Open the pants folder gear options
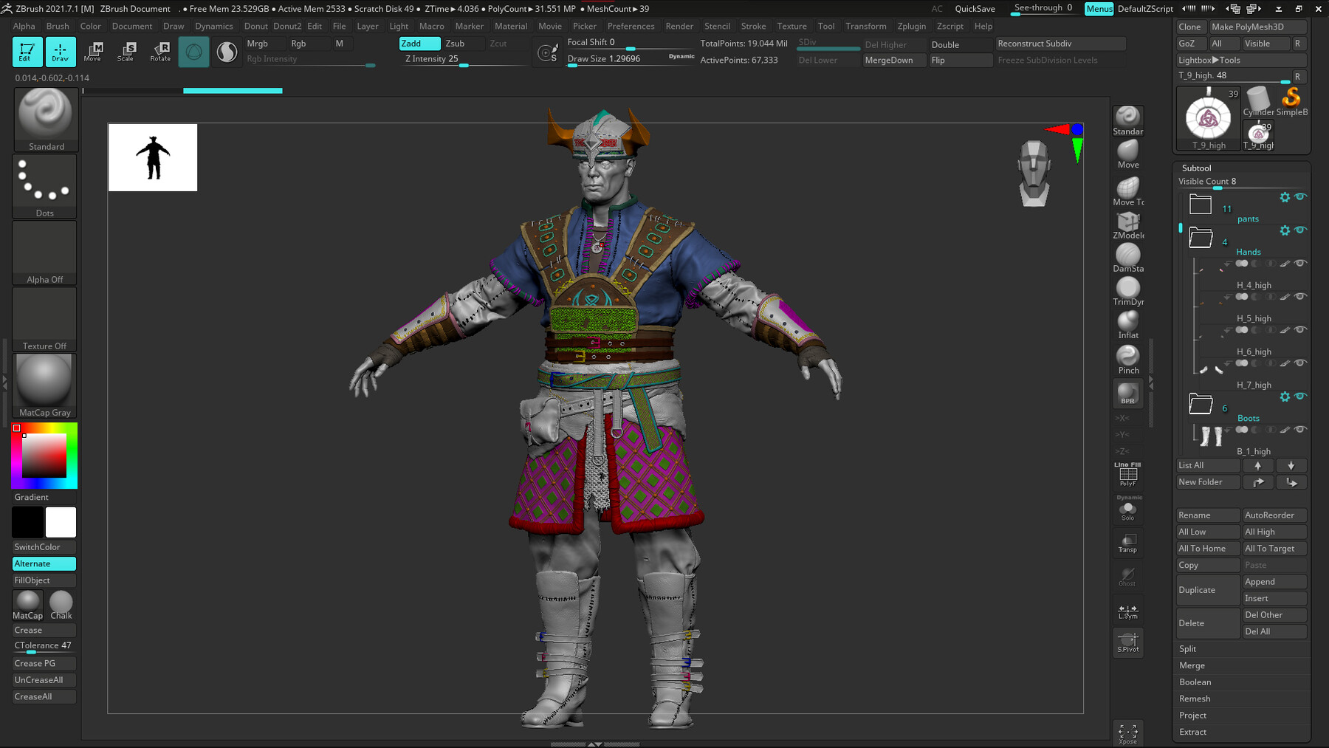This screenshot has height=748, width=1329. [1285, 197]
